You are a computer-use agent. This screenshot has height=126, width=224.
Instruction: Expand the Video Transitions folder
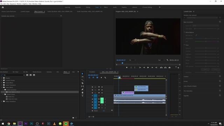[1, 101]
